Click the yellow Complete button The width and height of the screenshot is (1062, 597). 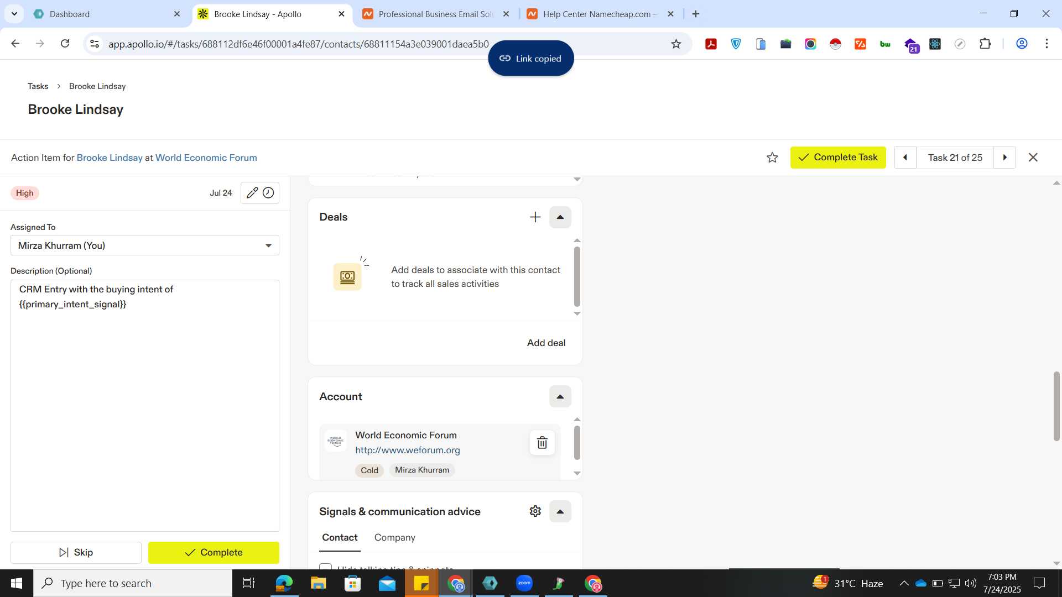pos(214,552)
